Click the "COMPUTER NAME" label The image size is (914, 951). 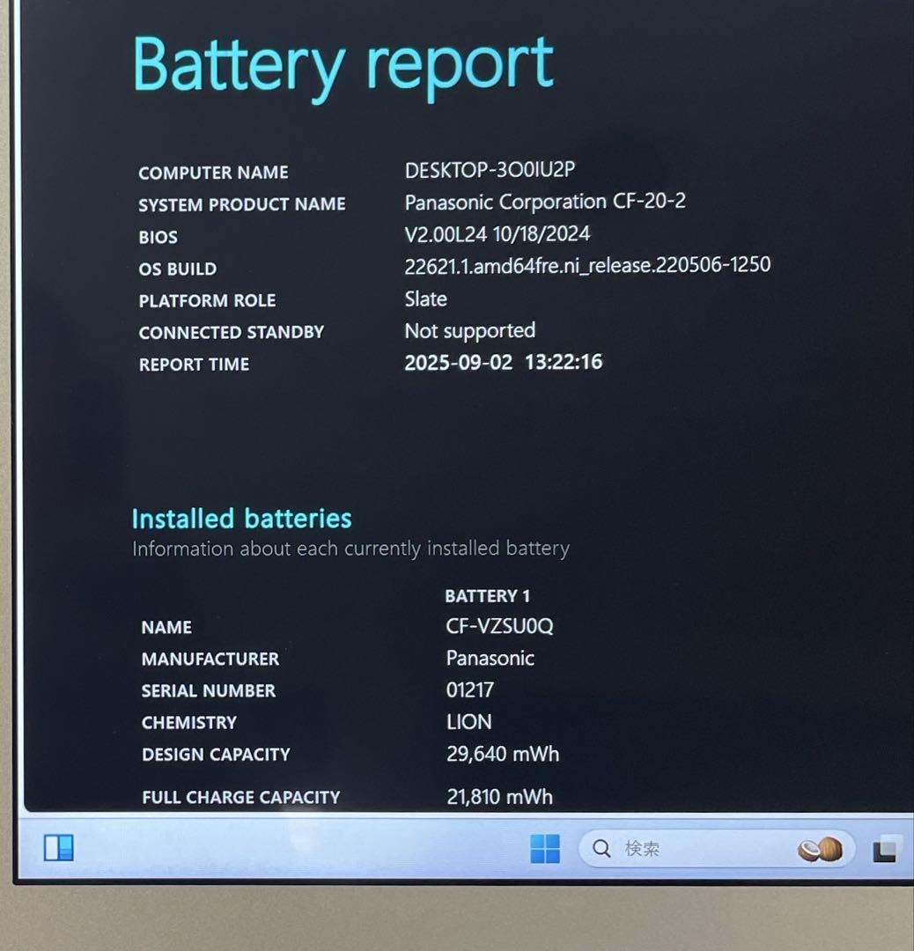pyautogui.click(x=213, y=173)
